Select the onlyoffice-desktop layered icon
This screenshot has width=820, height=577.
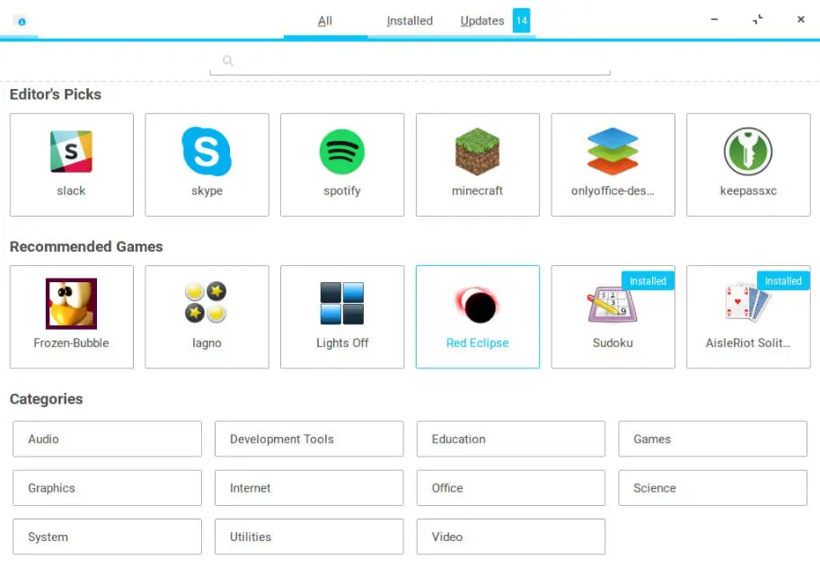(x=613, y=152)
